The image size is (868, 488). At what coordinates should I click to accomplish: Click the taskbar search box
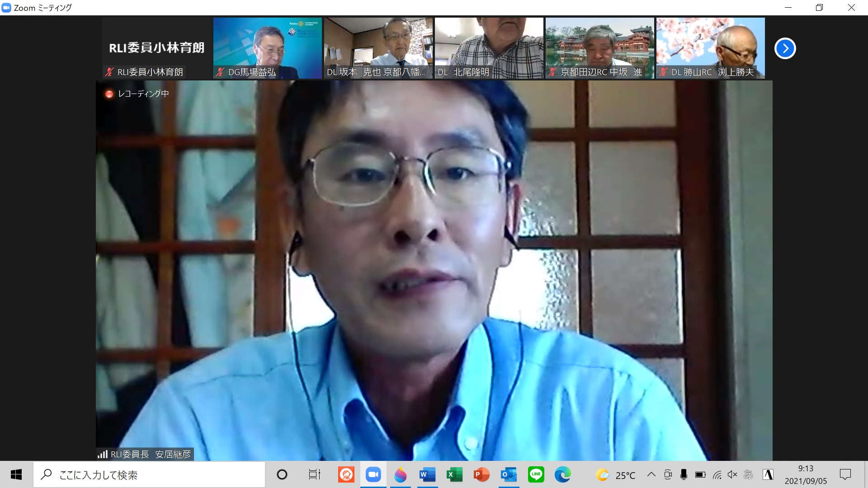[x=149, y=475]
